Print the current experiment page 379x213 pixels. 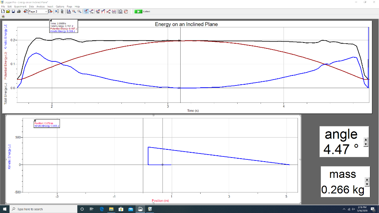click(19, 11)
